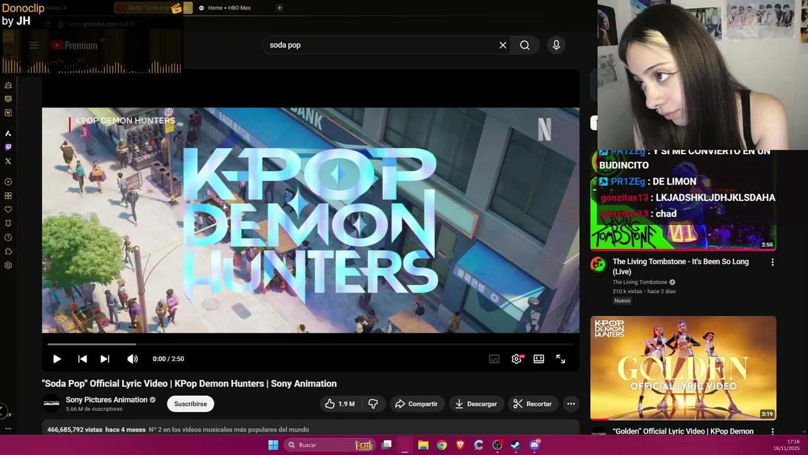Play the Soda Pop video
Image resolution: width=808 pixels, height=455 pixels.
pos(57,359)
